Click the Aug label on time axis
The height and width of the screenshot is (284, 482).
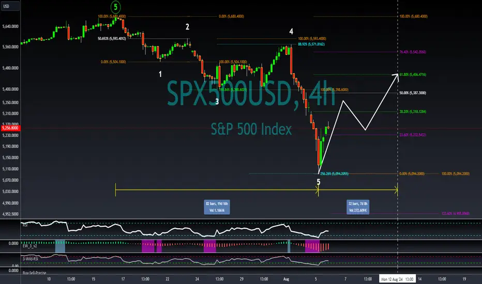286,279
